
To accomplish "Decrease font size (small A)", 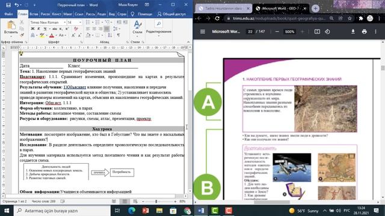I will tap(79, 35).
